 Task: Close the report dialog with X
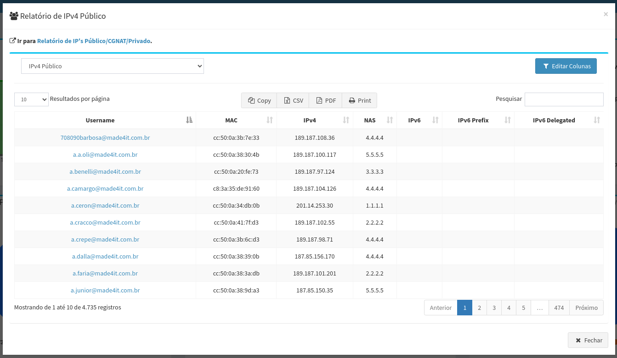606,15
